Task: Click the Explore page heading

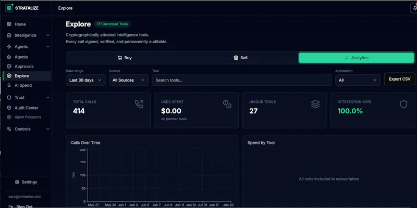Action: [78, 24]
